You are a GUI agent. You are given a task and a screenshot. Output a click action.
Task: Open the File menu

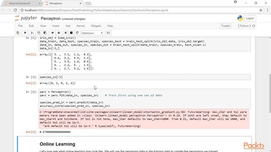20,26
